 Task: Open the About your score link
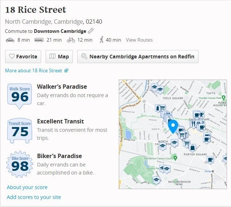click(x=27, y=187)
